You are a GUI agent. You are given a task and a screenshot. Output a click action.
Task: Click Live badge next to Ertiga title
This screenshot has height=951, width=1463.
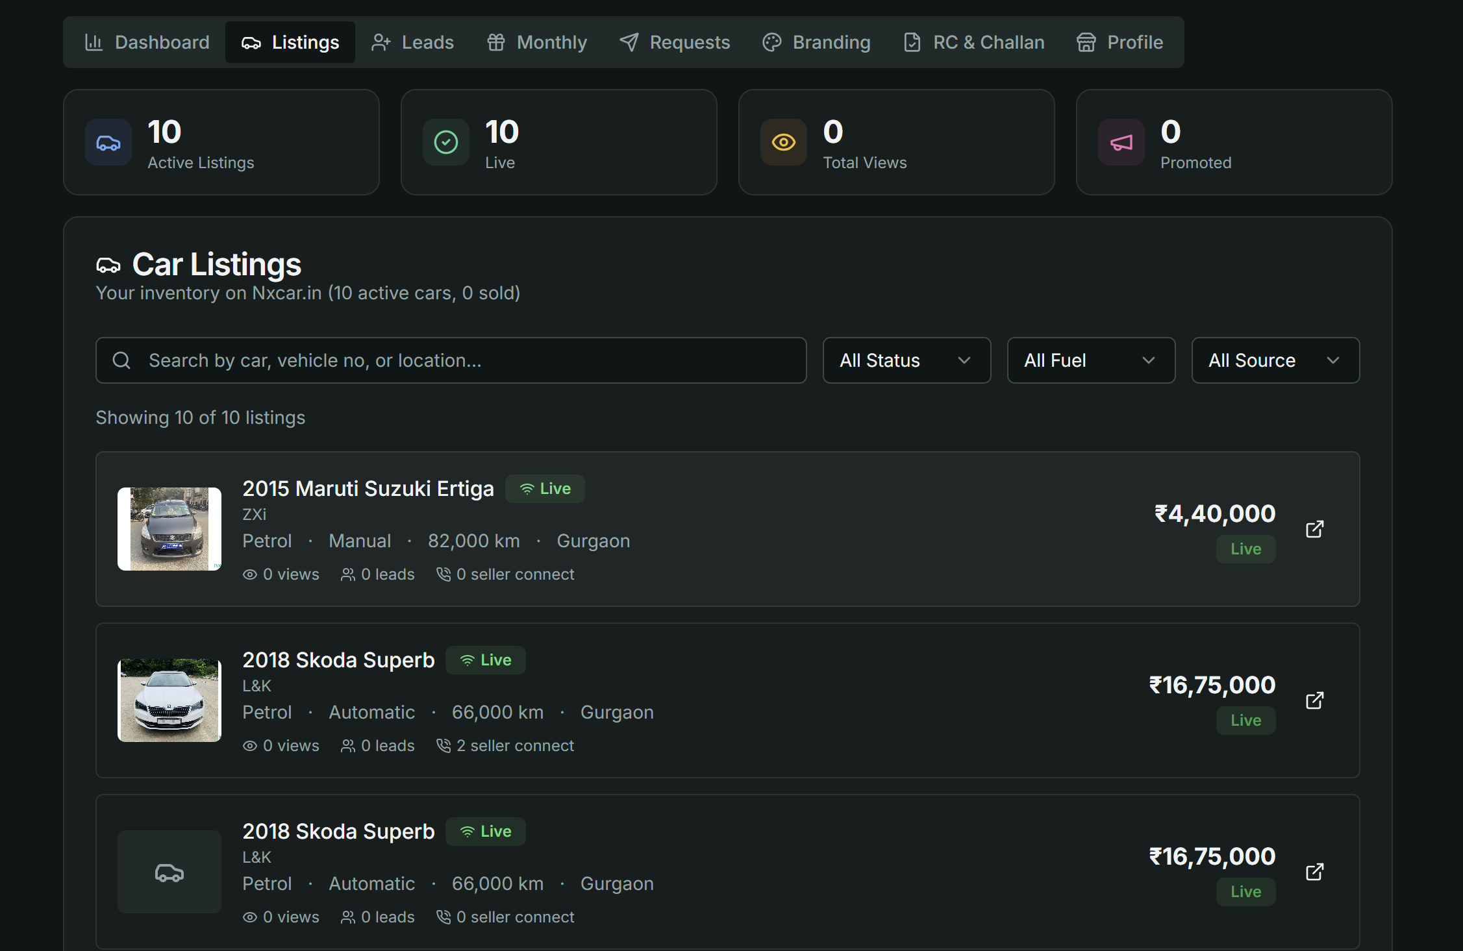tap(545, 489)
